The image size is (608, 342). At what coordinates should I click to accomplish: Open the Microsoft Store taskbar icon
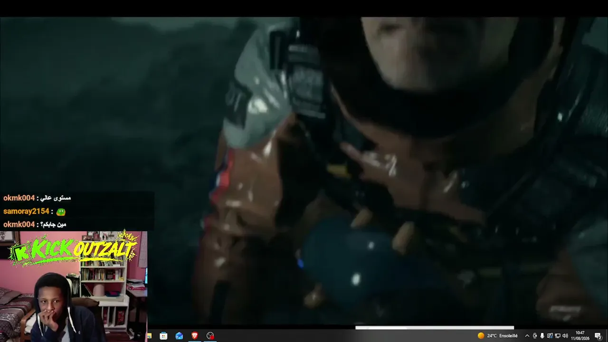pos(163,336)
